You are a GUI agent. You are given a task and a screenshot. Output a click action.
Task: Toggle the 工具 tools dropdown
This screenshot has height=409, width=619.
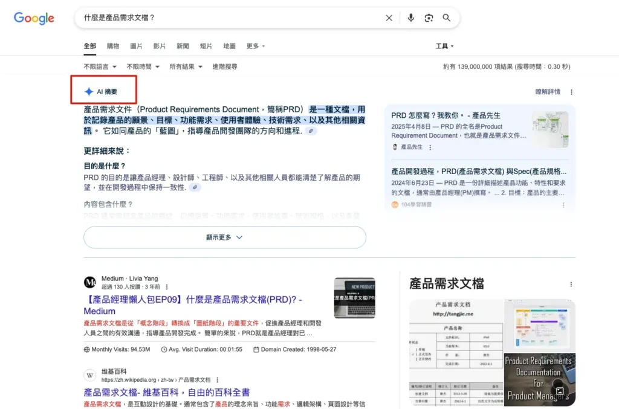coord(444,46)
